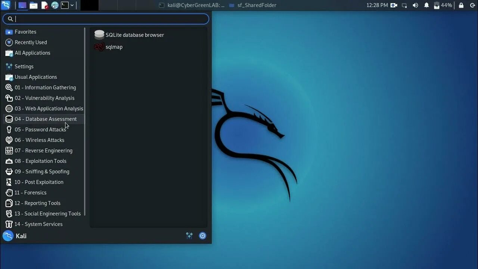Select 04 - Database Assessment category
The height and width of the screenshot is (269, 478).
pyautogui.click(x=44, y=119)
